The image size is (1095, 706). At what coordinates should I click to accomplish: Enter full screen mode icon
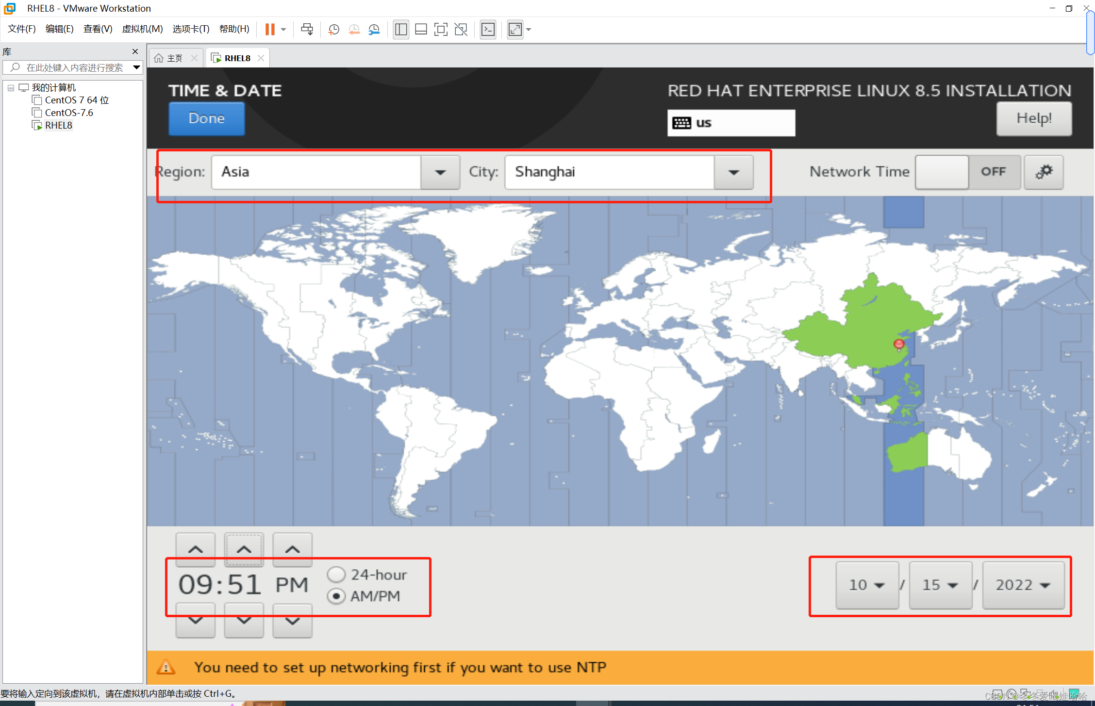pos(441,30)
